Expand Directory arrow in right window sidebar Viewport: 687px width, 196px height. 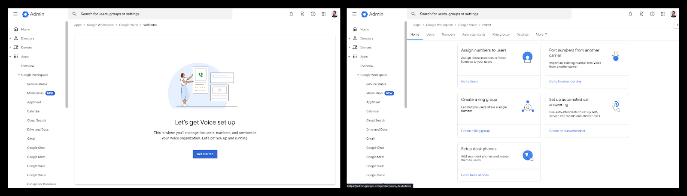click(x=350, y=39)
